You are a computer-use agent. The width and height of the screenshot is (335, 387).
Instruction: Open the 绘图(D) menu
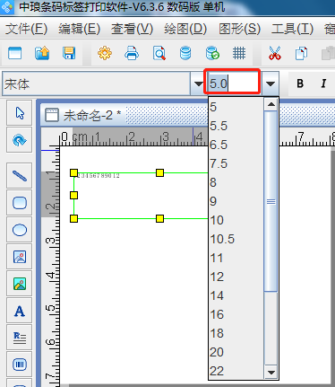tap(185, 29)
